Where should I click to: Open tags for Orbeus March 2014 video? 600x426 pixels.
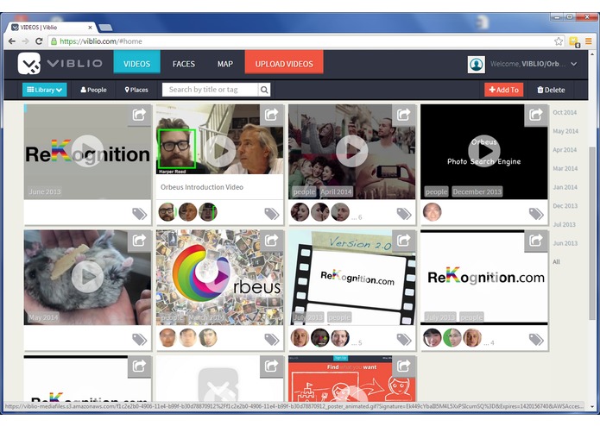272,339
